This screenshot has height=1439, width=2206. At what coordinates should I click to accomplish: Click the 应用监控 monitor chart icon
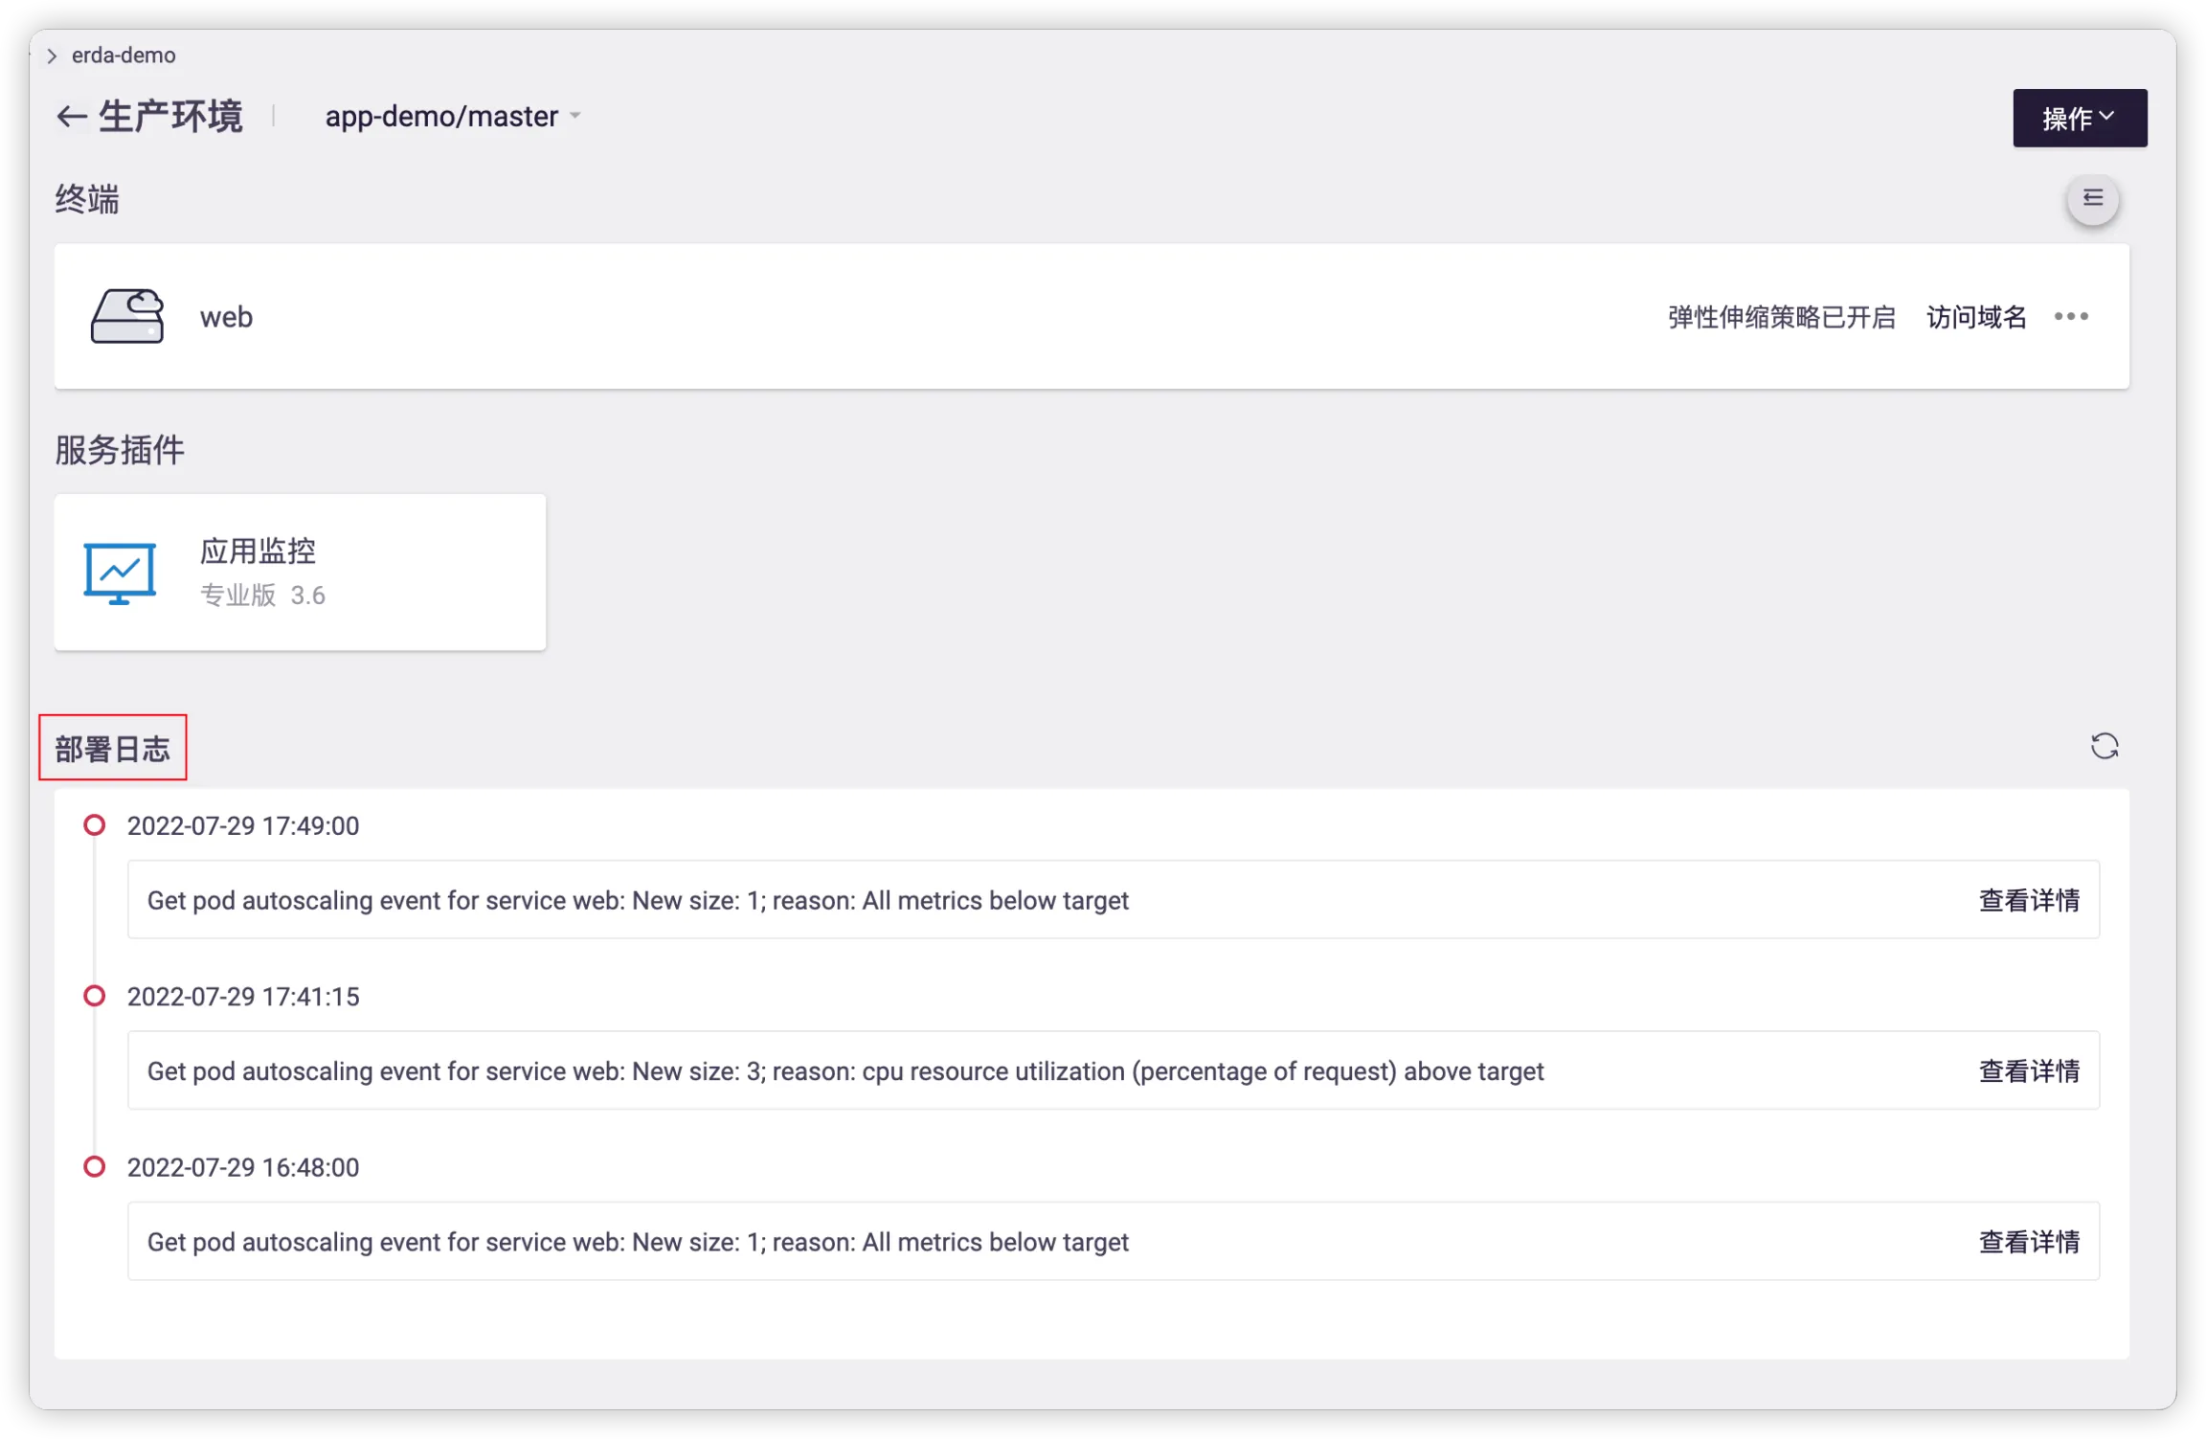(120, 573)
